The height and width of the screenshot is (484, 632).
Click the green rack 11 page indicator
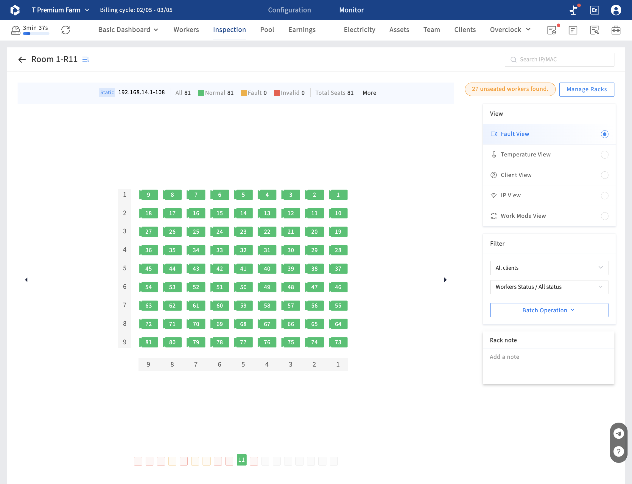(242, 460)
